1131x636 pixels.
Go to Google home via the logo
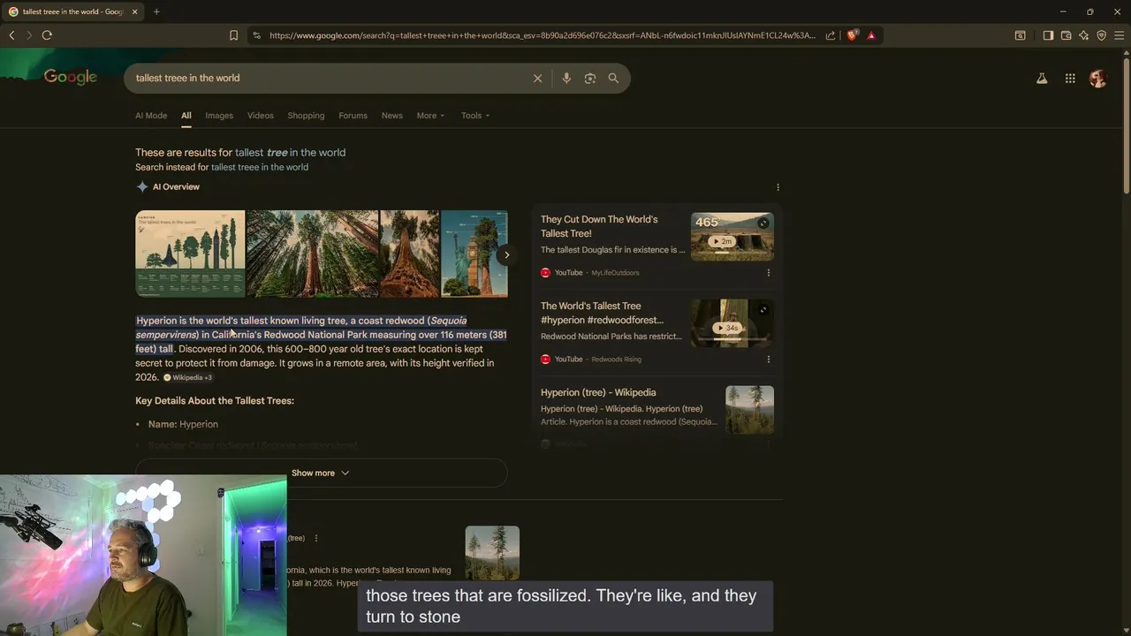71,78
